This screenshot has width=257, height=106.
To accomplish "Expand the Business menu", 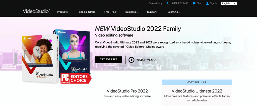I will (x=132, y=12).
